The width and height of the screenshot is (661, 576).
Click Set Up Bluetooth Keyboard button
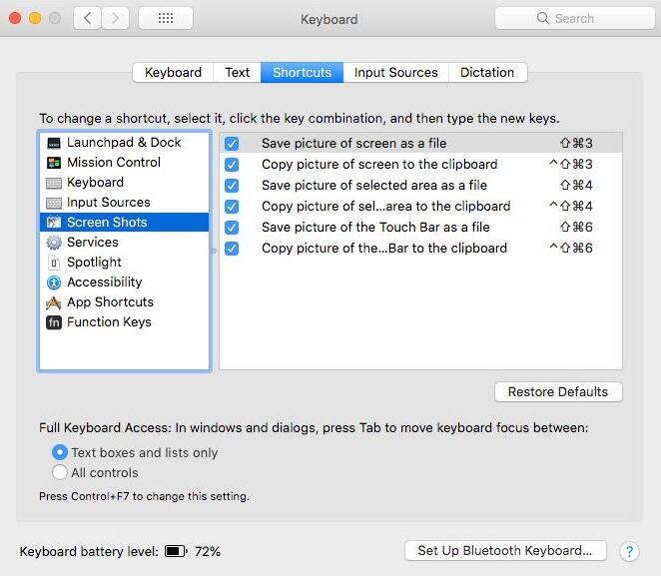point(505,551)
